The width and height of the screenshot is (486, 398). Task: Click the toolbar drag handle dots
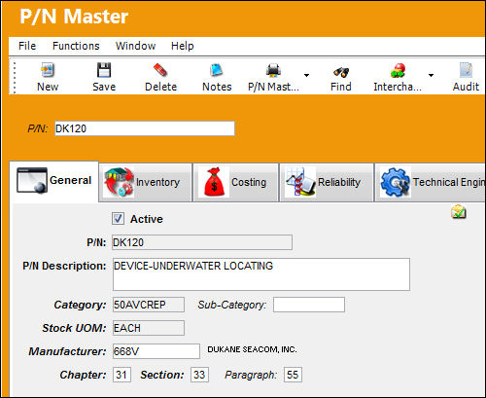pyautogui.click(x=15, y=77)
